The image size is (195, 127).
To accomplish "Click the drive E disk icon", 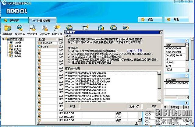I will [x=147, y=118].
